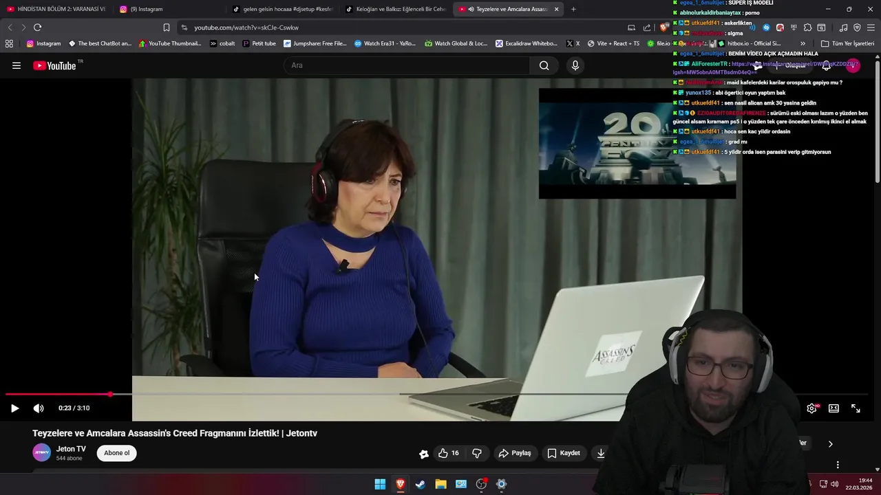Switch to the gelen gelsin hocaaa tab
The height and width of the screenshot is (495, 881).
(283, 9)
